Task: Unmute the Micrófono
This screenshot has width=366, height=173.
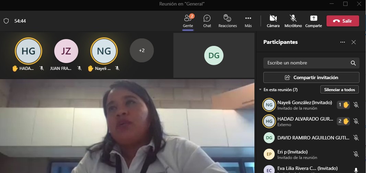Action: 293,21
